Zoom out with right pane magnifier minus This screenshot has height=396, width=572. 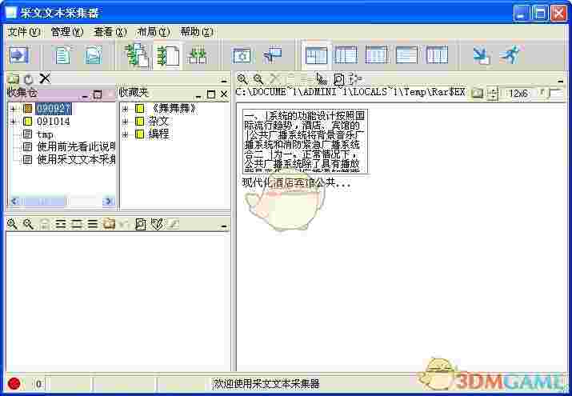click(x=258, y=78)
